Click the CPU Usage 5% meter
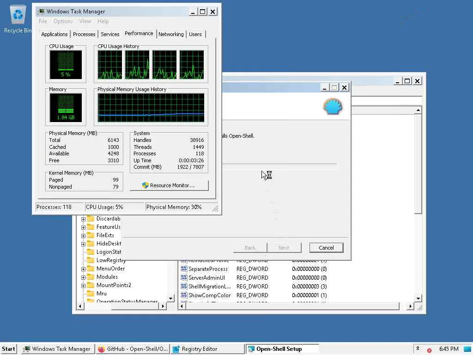The width and height of the screenshot is (473, 355). point(66,64)
